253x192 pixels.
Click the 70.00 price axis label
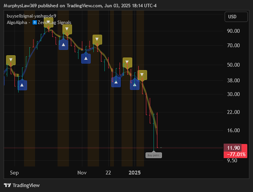pos(233,45)
